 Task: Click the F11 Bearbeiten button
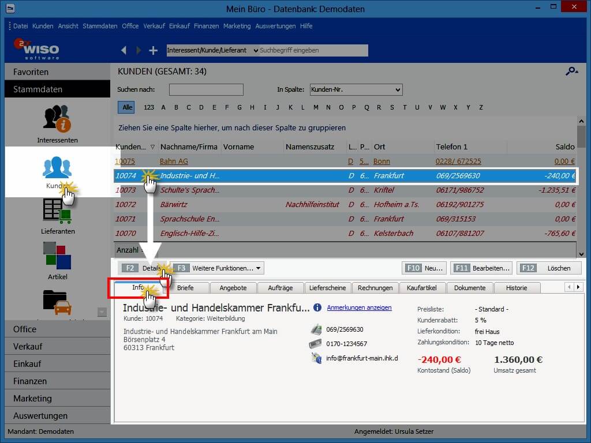481,268
